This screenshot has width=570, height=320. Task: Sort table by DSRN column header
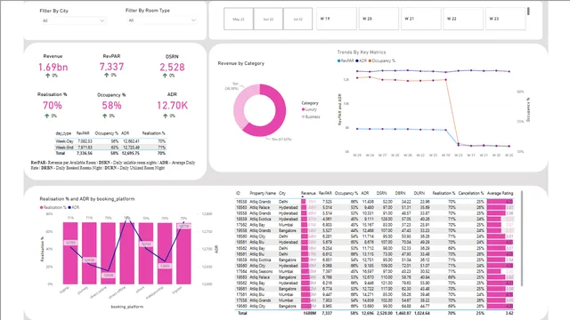pyautogui.click(x=382, y=194)
